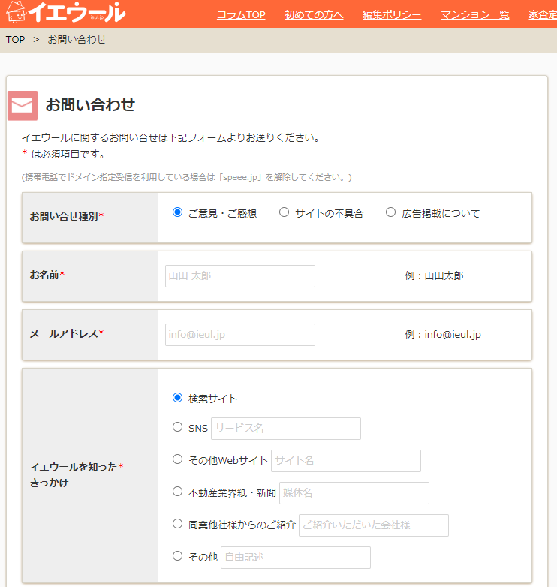This screenshot has height=587, width=557.
Task: Click the pink envelope contact icon
Action: (x=23, y=106)
